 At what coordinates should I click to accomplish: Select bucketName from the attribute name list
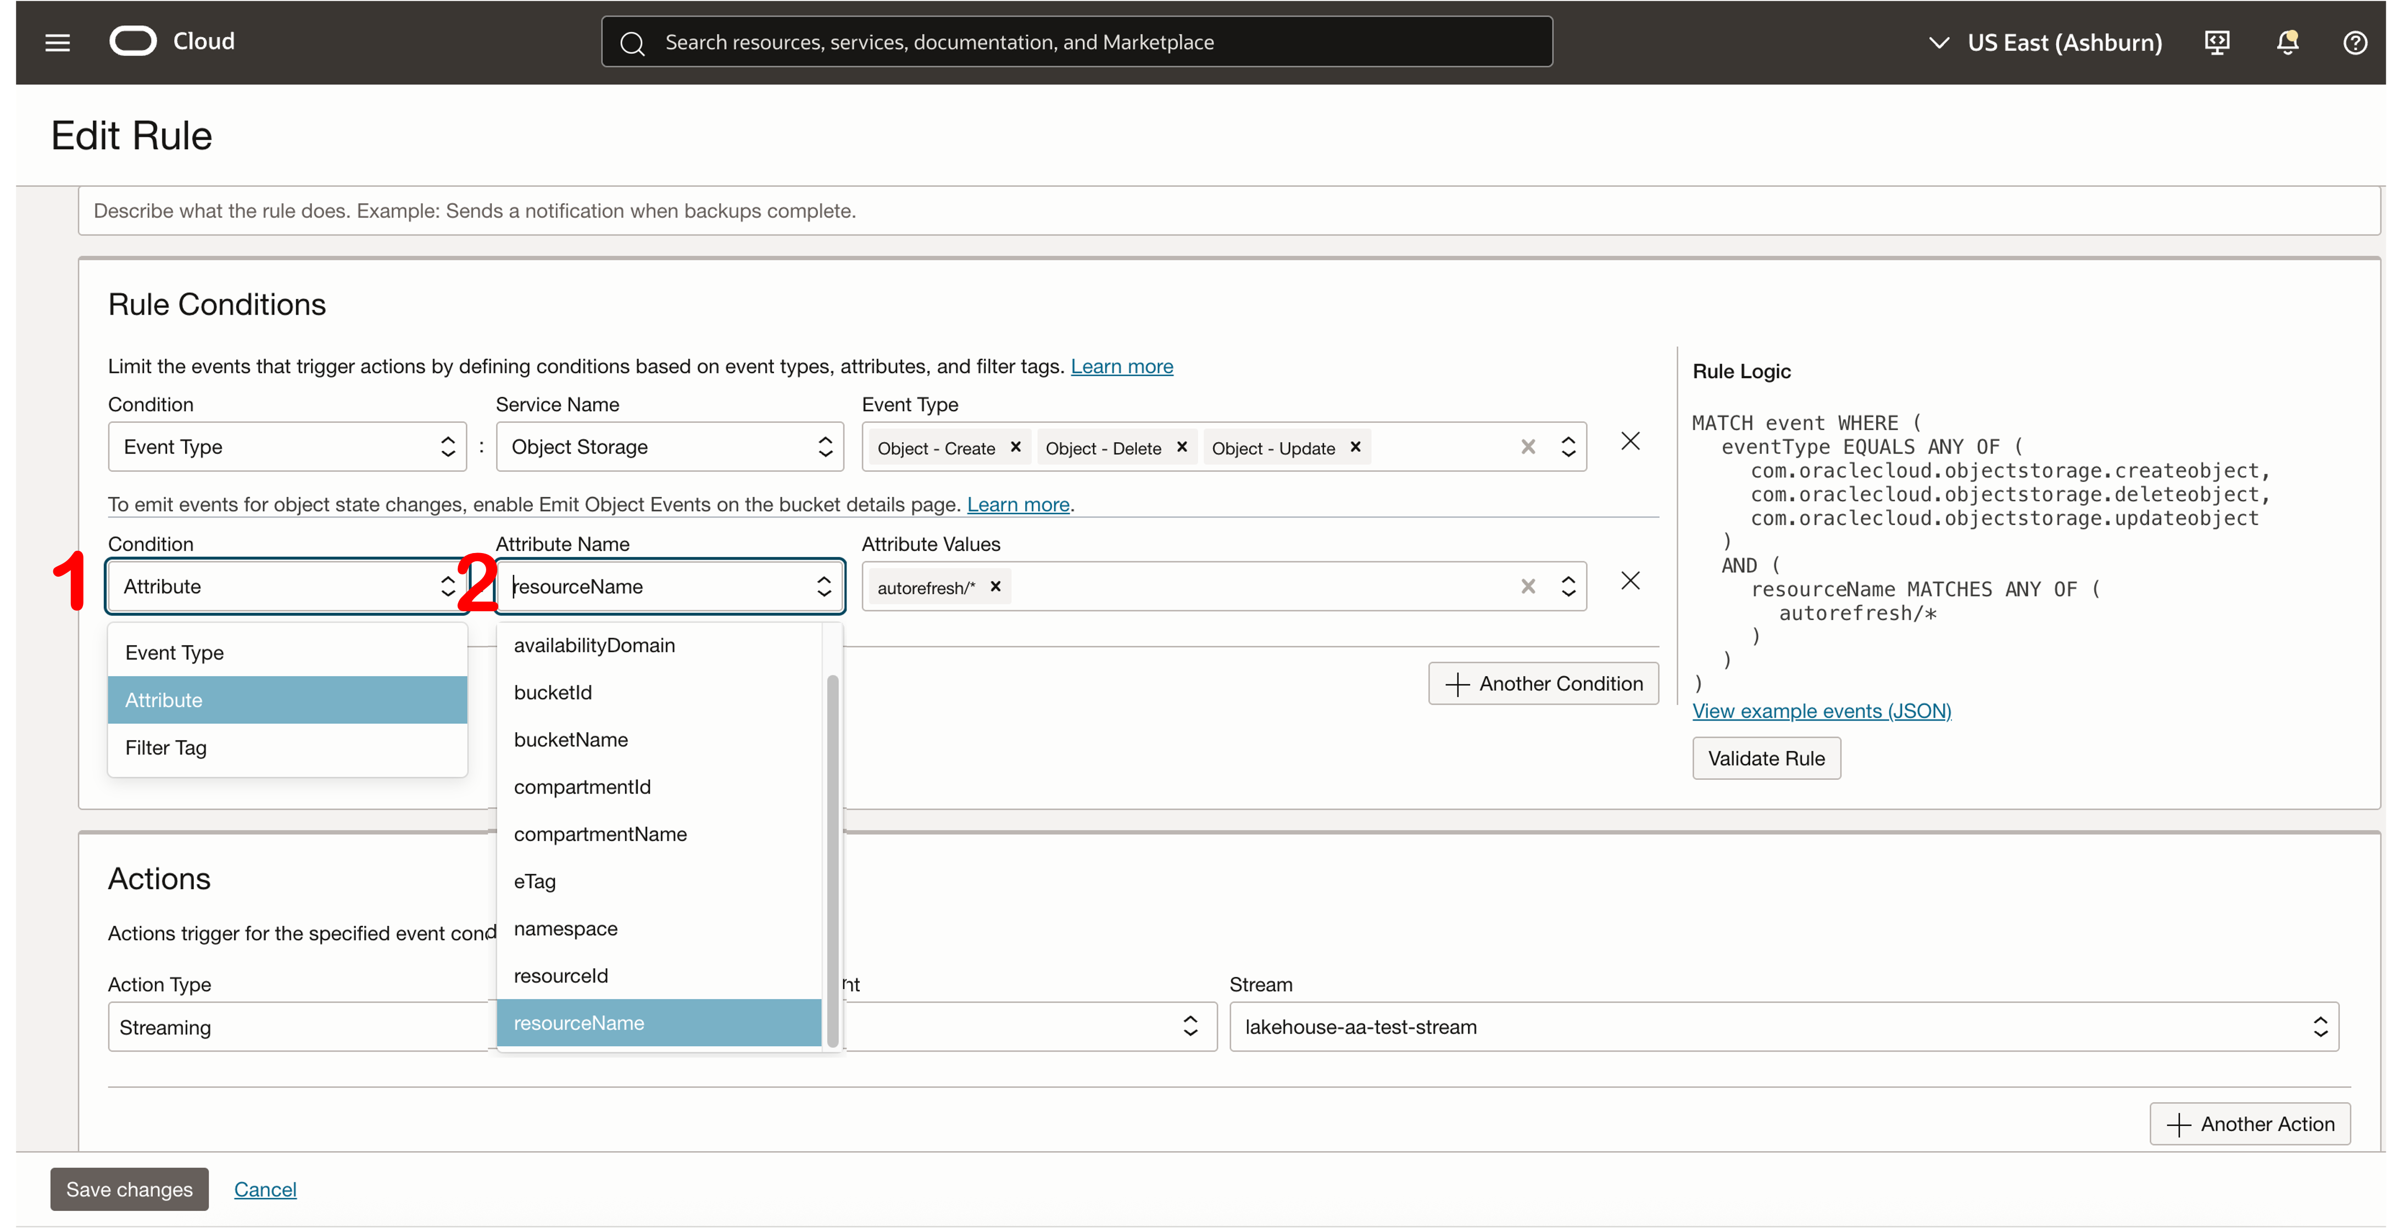point(571,739)
